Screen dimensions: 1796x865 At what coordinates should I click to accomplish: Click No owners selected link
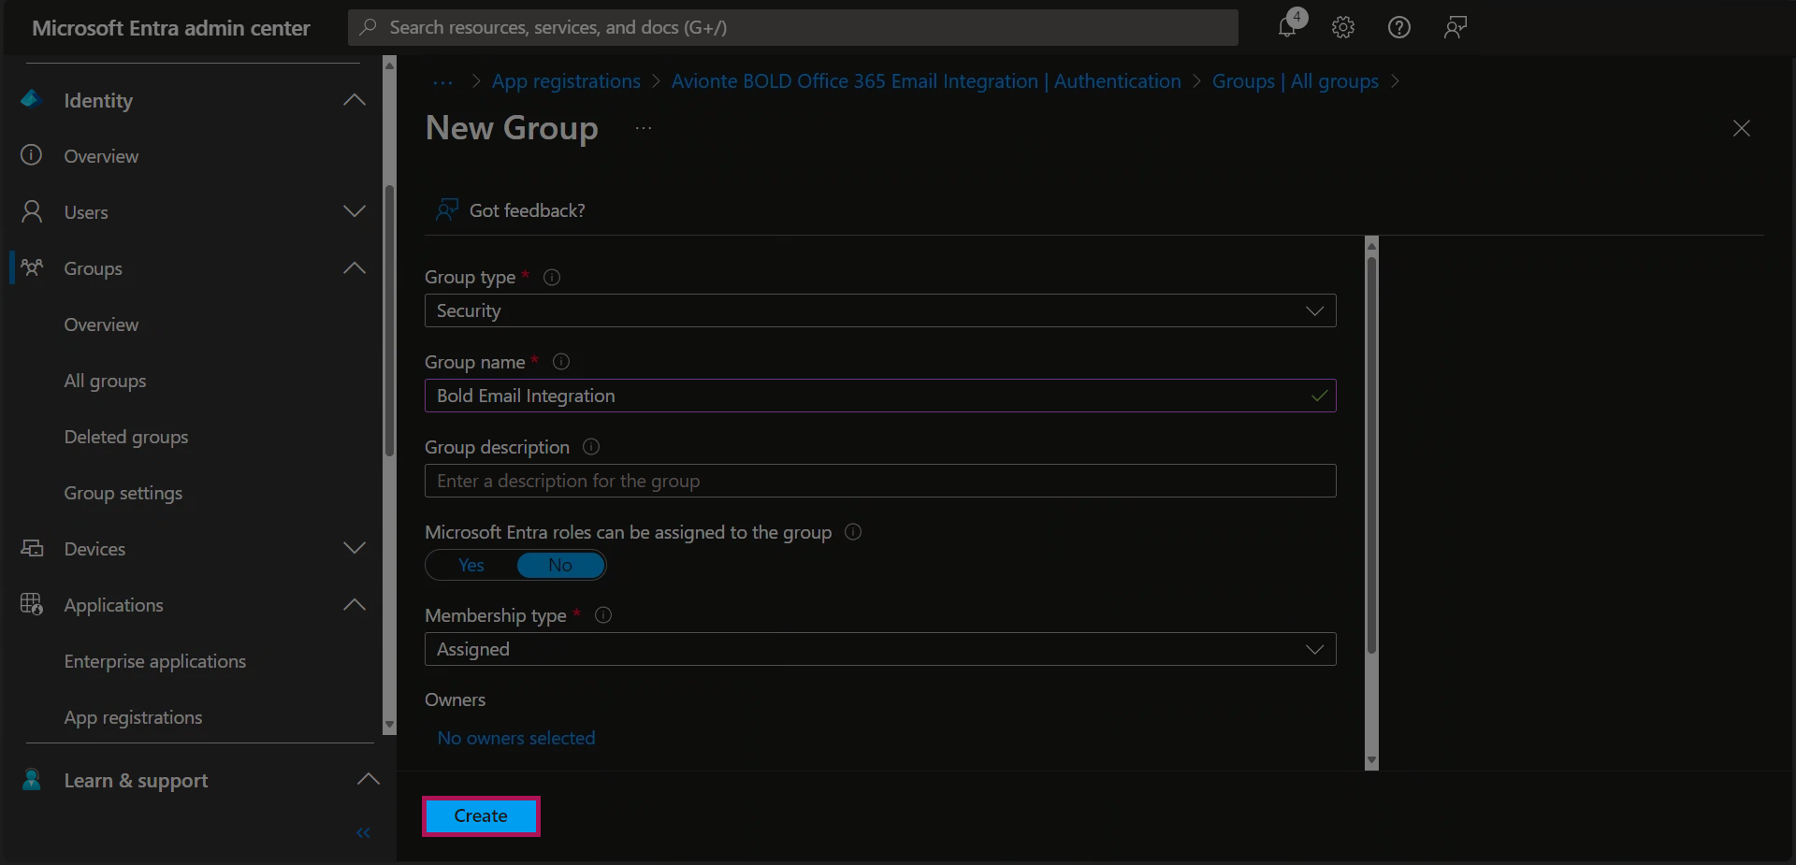point(516,738)
